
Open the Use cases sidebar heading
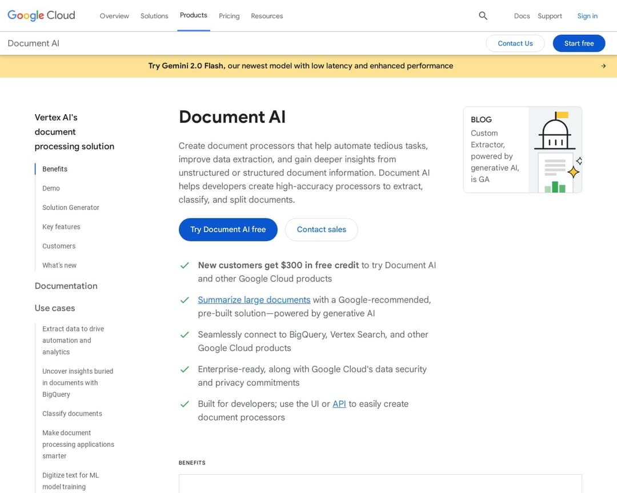55,308
